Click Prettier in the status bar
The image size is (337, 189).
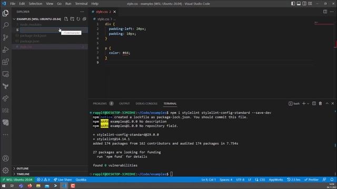[311, 180]
